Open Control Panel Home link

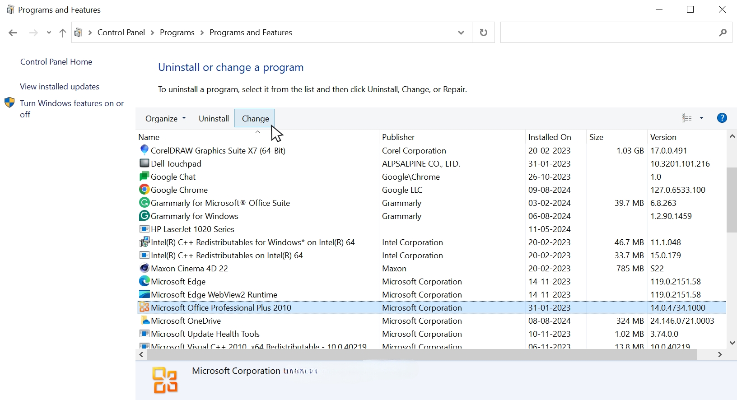56,62
